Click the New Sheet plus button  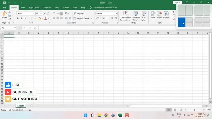point(32,106)
